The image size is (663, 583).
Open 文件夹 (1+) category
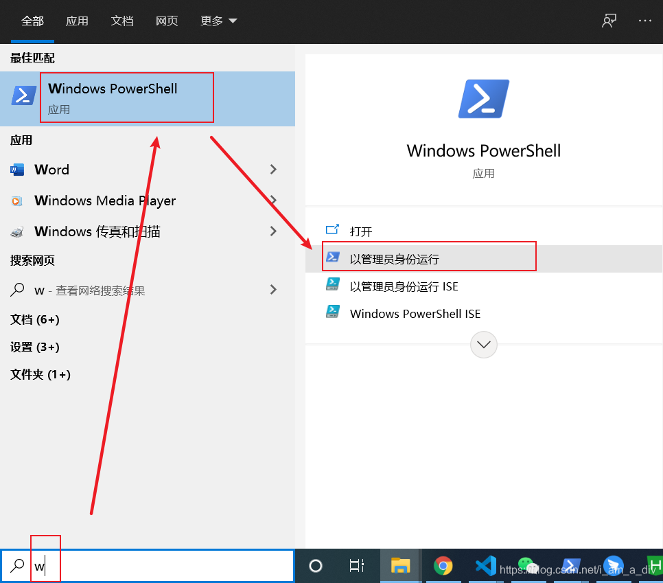[40, 374]
